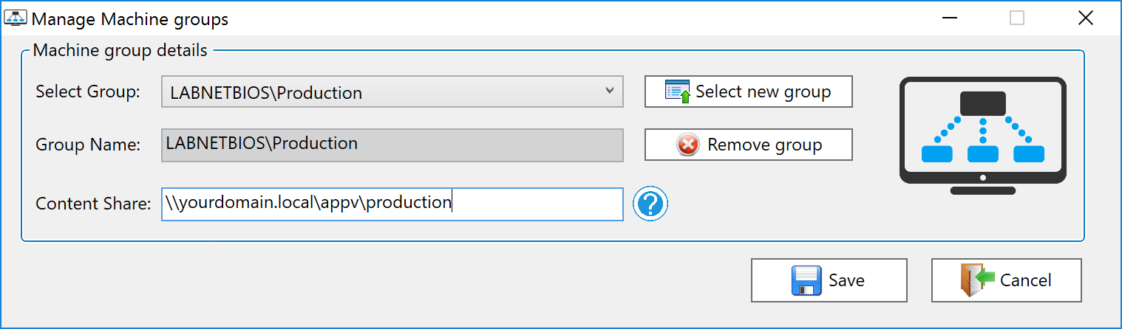
Task: Click the Group Name label
Action: coord(88,145)
